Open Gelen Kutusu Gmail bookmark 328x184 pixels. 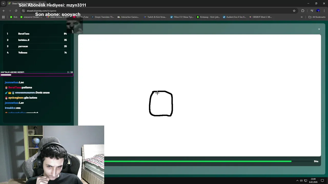point(57,17)
